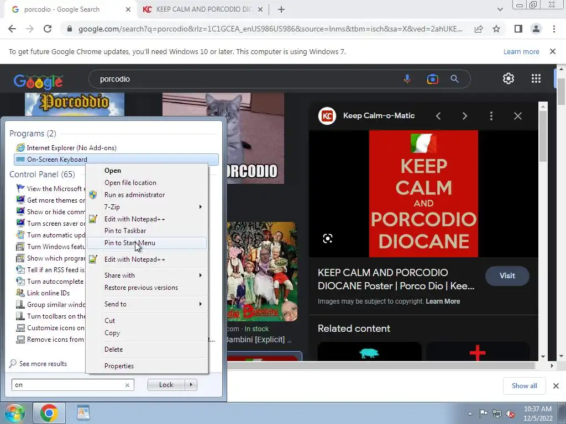Image resolution: width=566 pixels, height=424 pixels.
Task: Open a new tab with plus icon
Action: coord(281,9)
